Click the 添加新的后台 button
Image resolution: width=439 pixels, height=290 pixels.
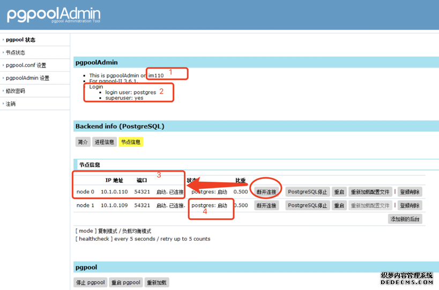click(x=405, y=219)
